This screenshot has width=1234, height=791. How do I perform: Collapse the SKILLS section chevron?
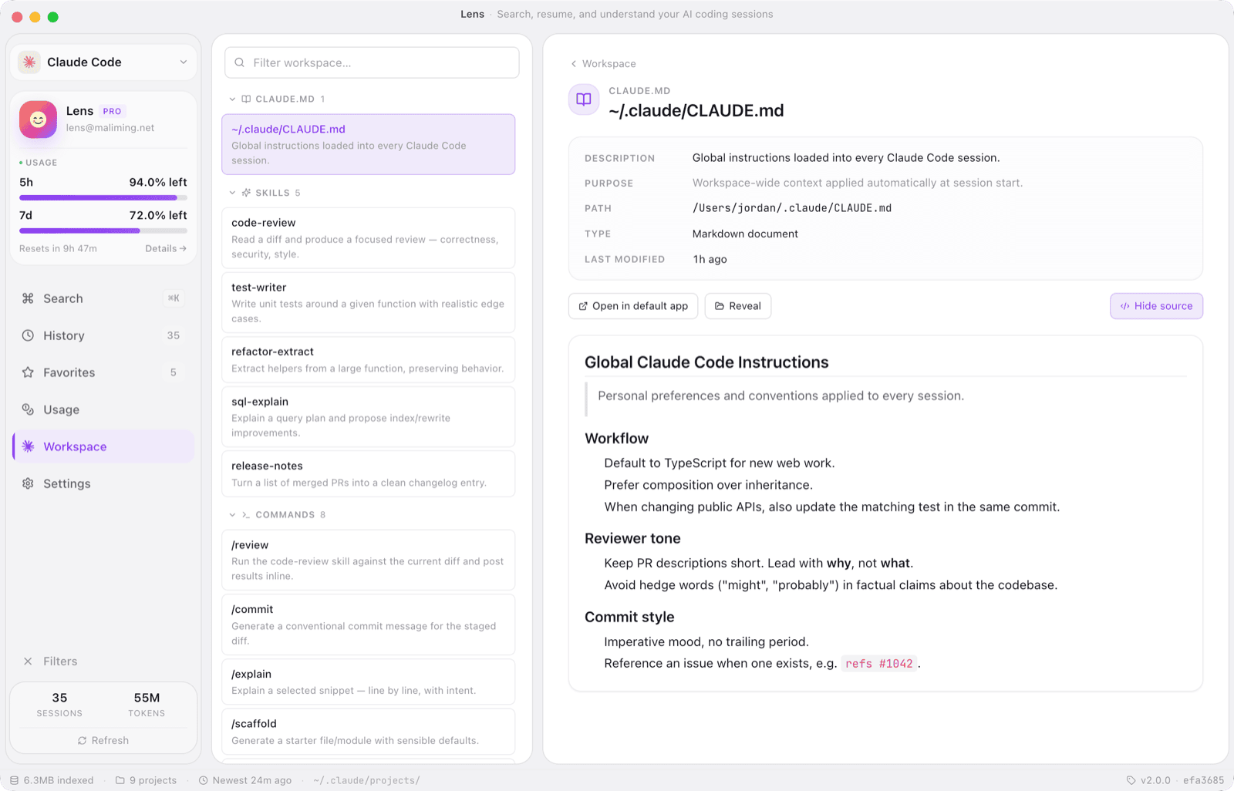[x=232, y=193]
